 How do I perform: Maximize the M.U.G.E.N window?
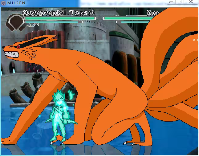click(180, 2)
